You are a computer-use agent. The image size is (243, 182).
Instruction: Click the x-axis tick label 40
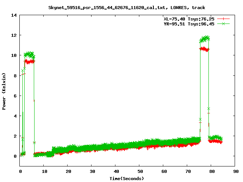pyautogui.click(x=116, y=171)
